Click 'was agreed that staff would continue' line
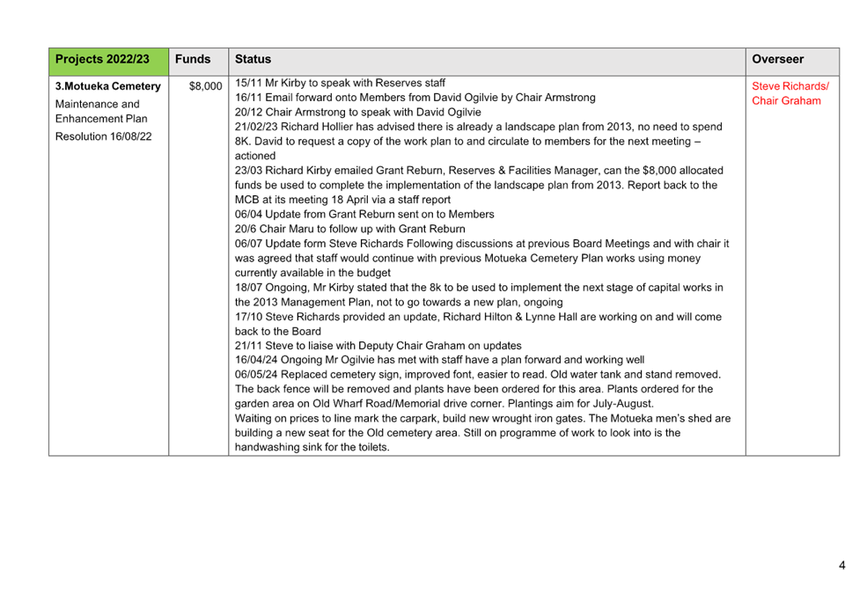The height and width of the screenshot is (594, 867). click(x=467, y=258)
